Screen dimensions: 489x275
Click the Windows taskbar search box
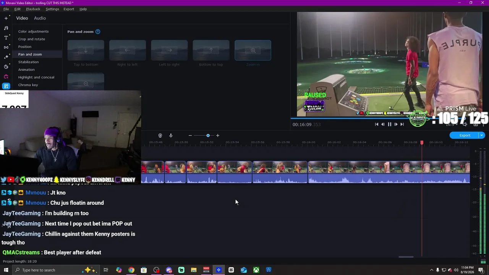click(55, 270)
